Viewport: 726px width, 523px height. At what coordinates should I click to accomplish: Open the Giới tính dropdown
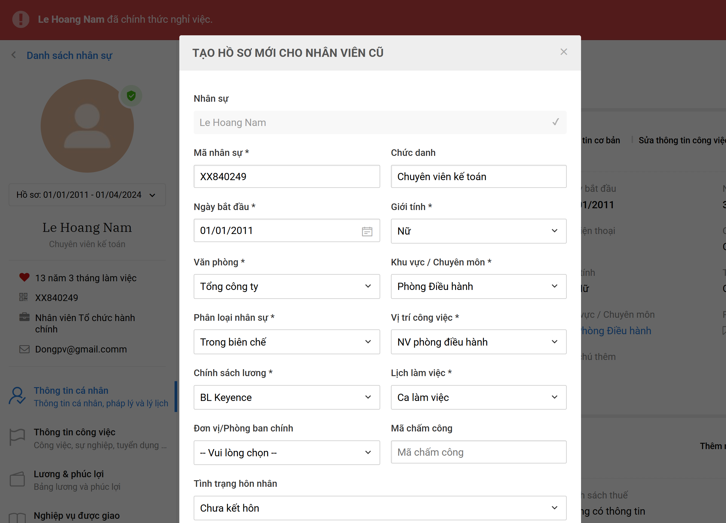(478, 231)
